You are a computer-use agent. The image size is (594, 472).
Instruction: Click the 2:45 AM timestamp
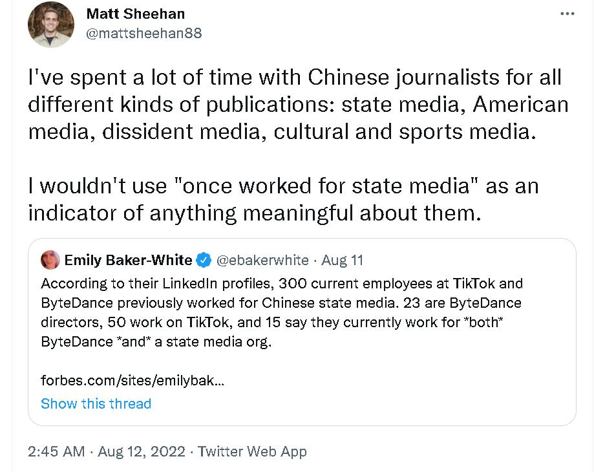56,451
